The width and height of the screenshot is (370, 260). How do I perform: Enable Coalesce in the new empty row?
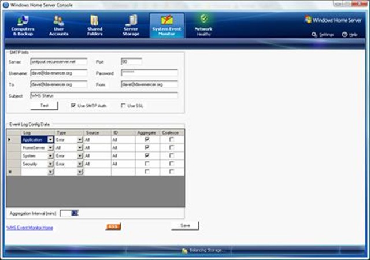(172, 172)
